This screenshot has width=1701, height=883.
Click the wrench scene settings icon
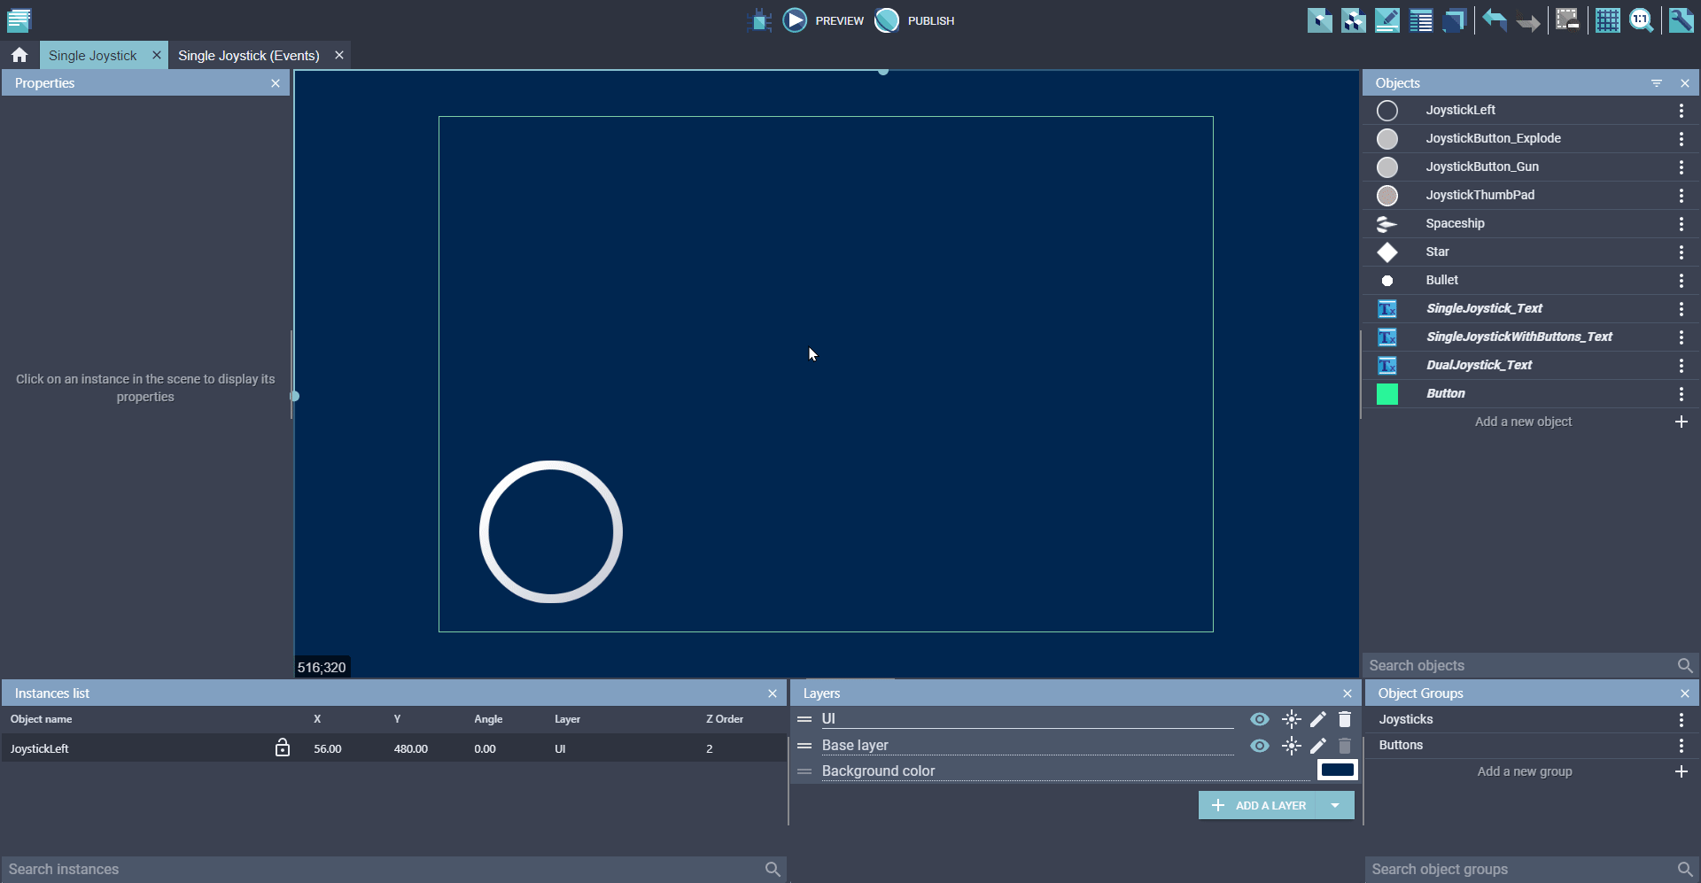[x=1681, y=20]
